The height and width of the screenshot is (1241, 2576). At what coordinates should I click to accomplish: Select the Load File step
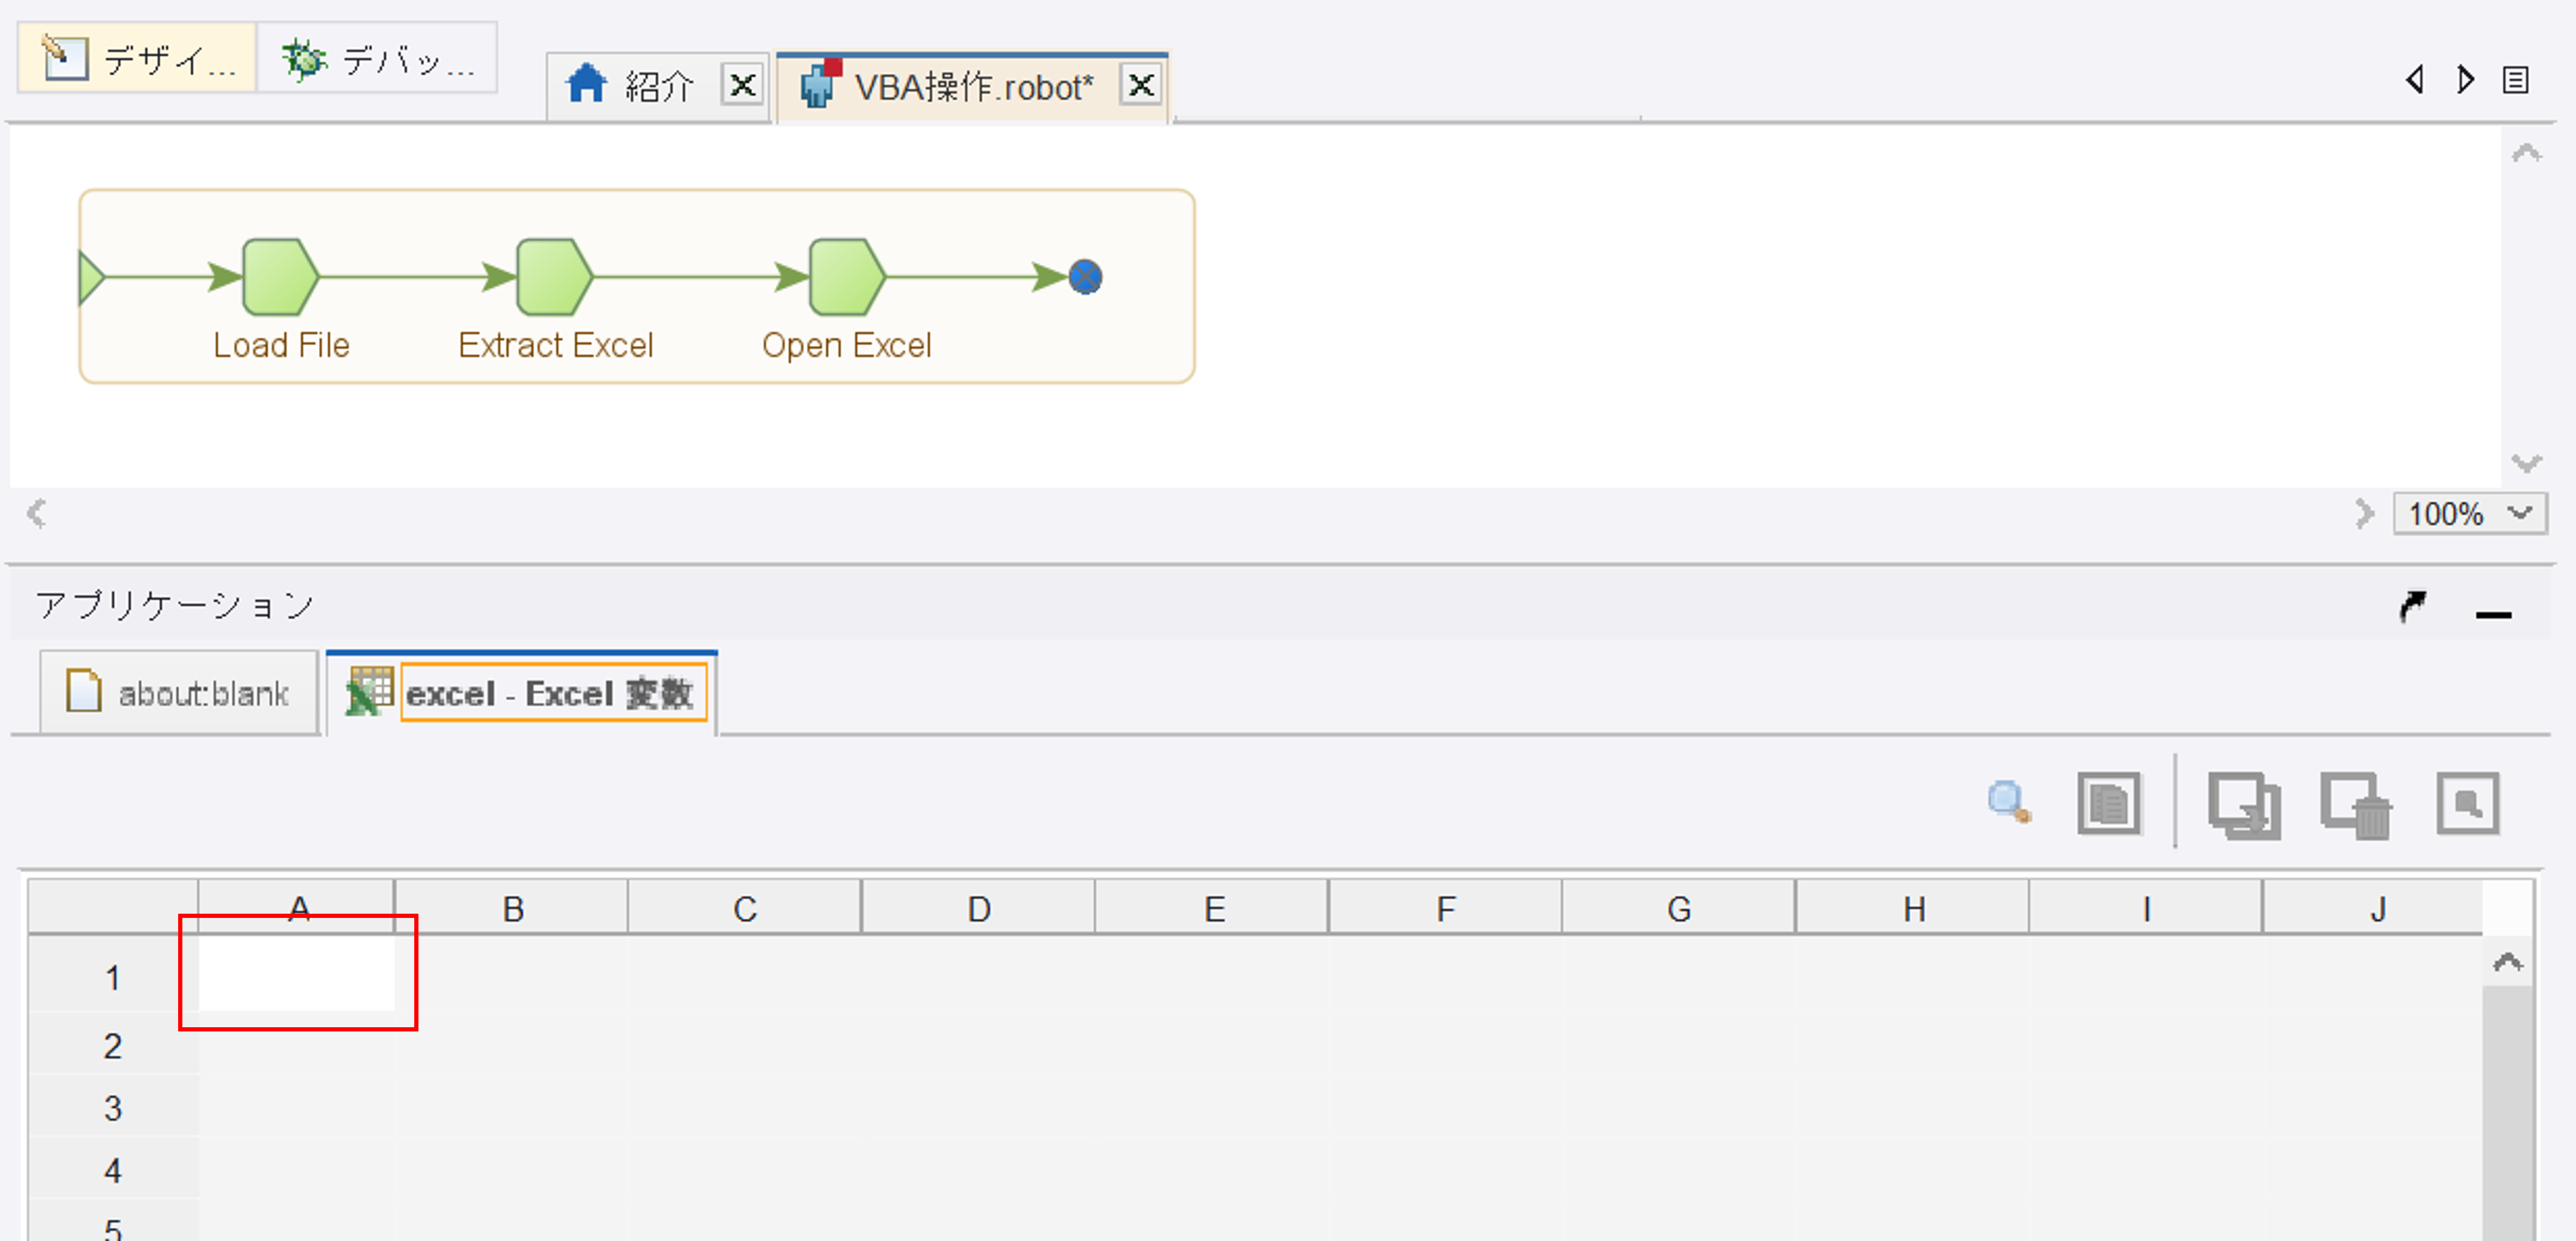point(280,277)
